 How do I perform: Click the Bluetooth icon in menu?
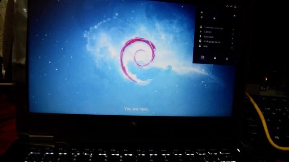coord(200,36)
